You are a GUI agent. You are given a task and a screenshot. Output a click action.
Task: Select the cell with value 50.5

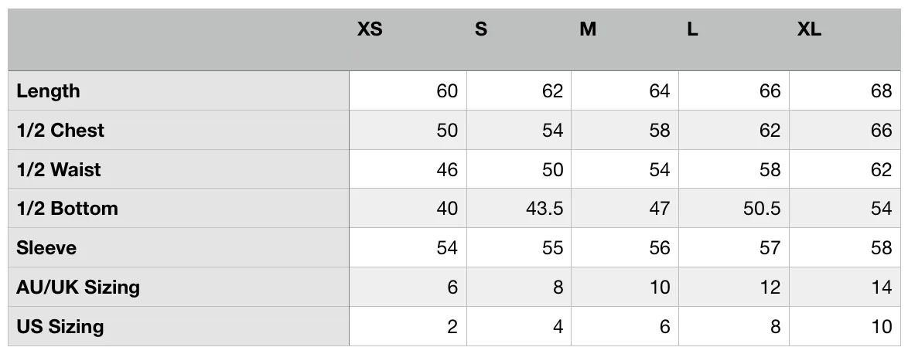(x=734, y=208)
